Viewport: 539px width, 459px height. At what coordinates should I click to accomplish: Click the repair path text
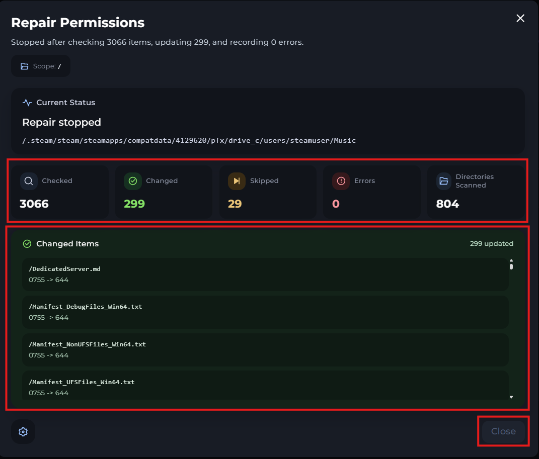pyautogui.click(x=189, y=141)
